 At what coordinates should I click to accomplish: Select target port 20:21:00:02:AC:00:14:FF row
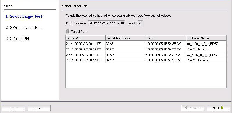(146, 55)
